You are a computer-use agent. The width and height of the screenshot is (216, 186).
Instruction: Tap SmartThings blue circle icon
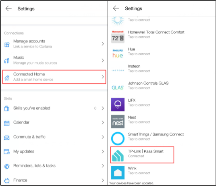(x=118, y=138)
